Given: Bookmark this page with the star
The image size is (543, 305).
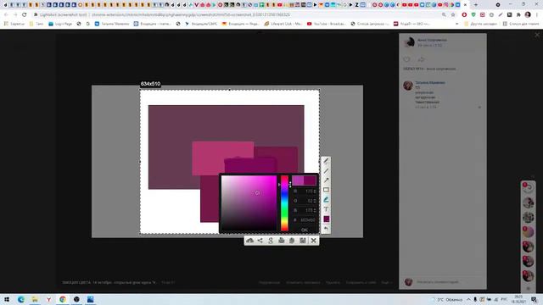Looking at the screenshot, I should (453, 14).
